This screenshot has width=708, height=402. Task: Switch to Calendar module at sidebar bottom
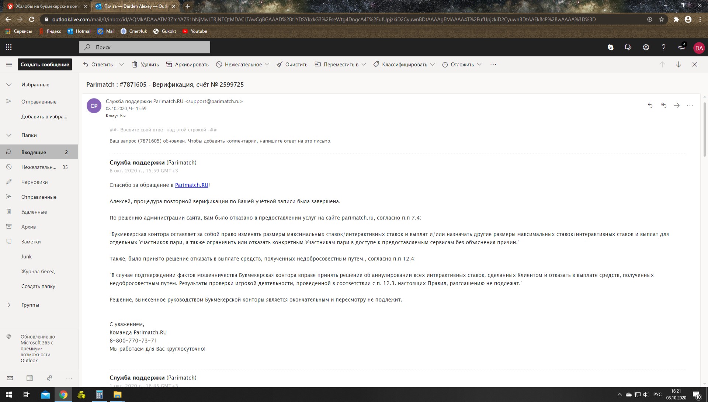point(29,378)
